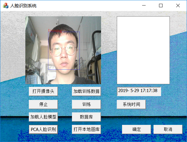187x142 pixels.
Task: Cancel with the 取消 button
Action: point(168,130)
